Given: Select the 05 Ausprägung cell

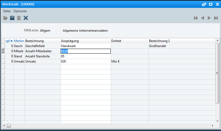Looking at the screenshot, I should click(86, 56).
